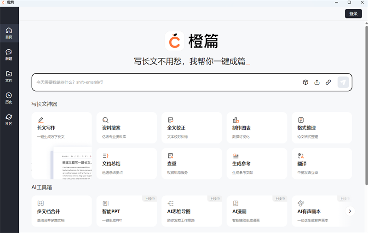Click the magnifier icon on 资料搜索
Image resolution: width=368 pixels, height=233 pixels.
[105, 120]
